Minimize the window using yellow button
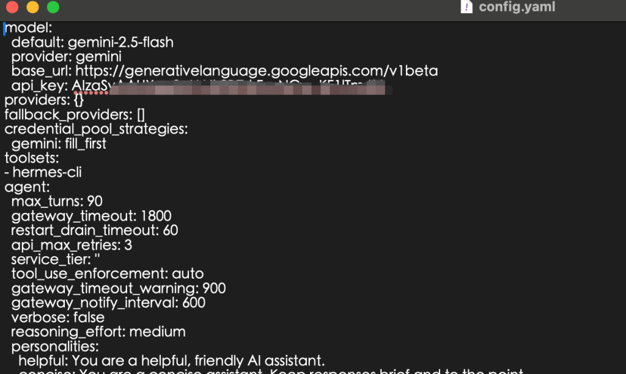Screen dimensions: 626x374 (33, 7)
